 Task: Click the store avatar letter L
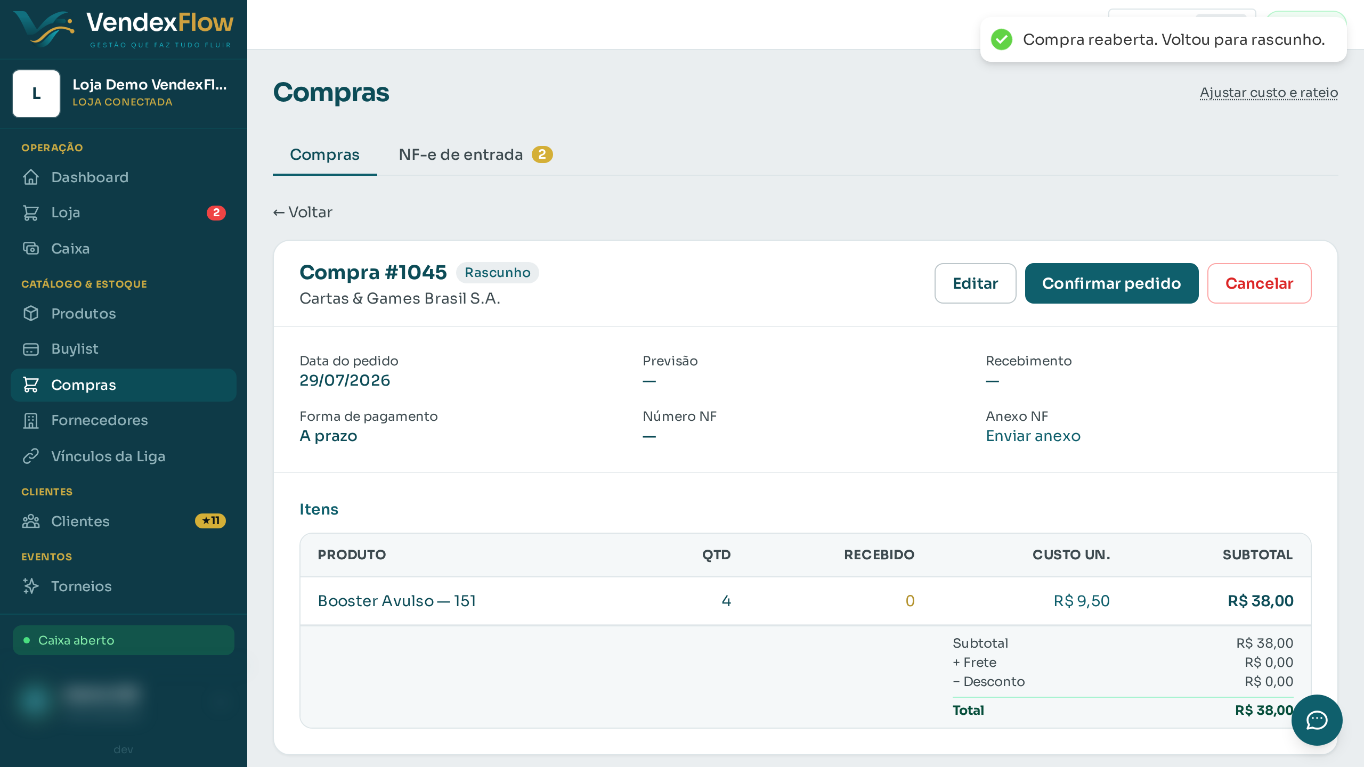click(x=36, y=94)
